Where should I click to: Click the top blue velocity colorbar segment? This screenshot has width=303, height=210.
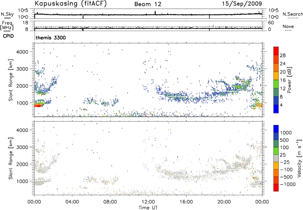(276, 129)
